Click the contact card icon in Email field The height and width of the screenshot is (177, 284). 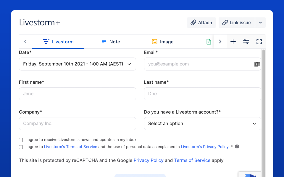click(x=257, y=64)
